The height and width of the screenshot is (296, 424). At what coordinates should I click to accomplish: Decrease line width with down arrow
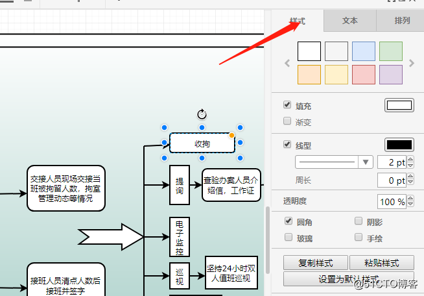click(x=410, y=165)
